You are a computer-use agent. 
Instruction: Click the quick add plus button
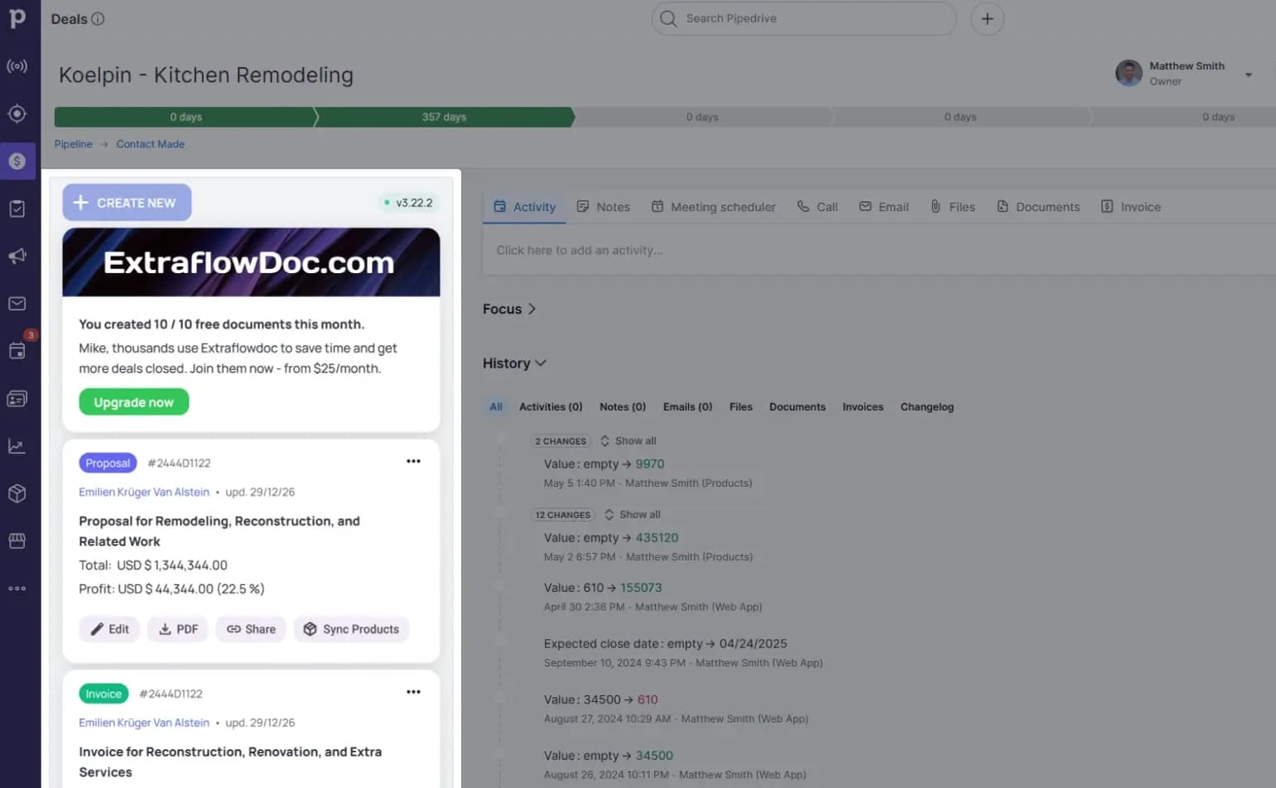coord(987,18)
